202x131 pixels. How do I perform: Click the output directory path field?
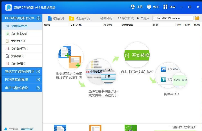tap(173, 18)
